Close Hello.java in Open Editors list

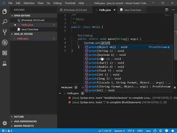click(15, 25)
